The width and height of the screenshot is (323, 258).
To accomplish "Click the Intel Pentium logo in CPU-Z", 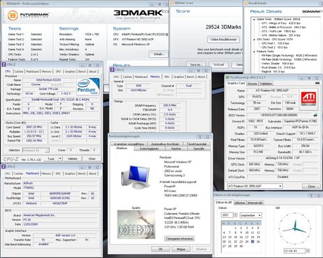I will tap(88, 87).
